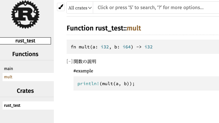Click the #example heading text
The width and height of the screenshot is (219, 123).
tap(83, 71)
